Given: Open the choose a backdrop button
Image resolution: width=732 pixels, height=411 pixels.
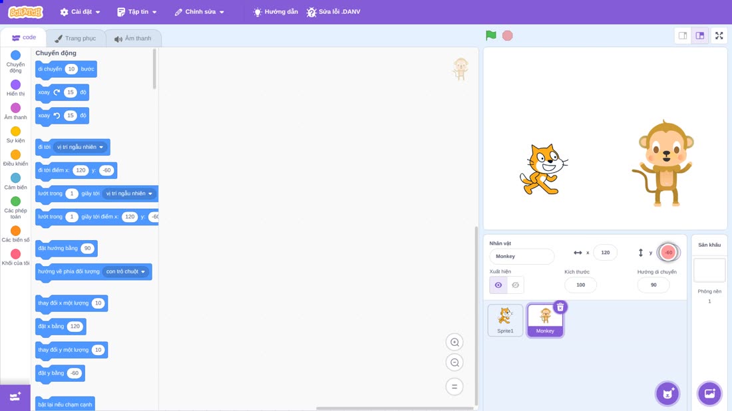Looking at the screenshot, I should click(x=709, y=393).
